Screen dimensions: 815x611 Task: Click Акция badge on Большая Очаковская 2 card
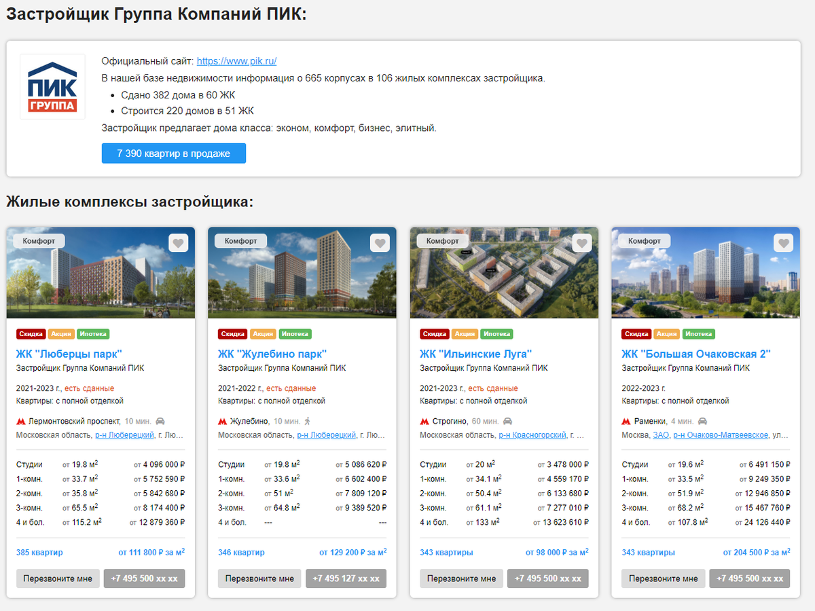667,334
